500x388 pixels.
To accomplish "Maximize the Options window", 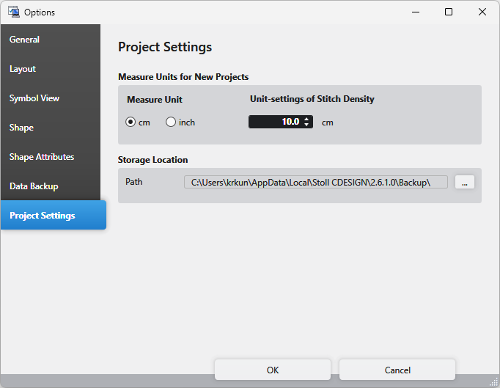I will click(x=449, y=12).
